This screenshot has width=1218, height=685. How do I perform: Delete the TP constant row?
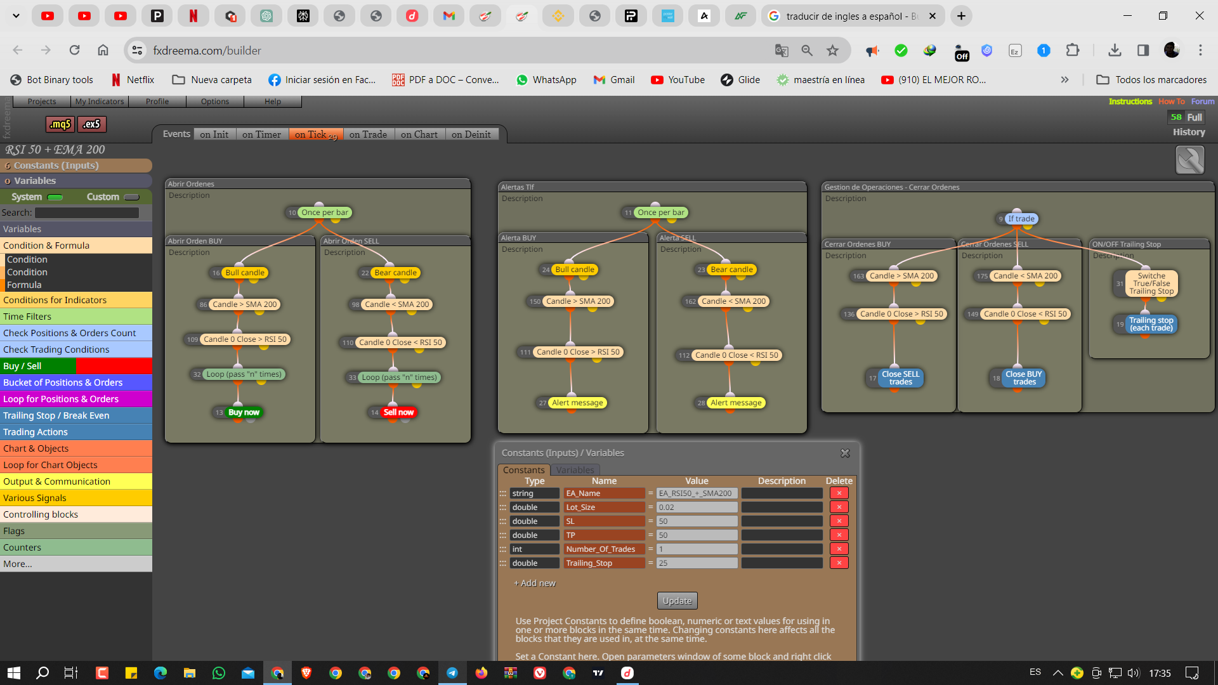839,535
